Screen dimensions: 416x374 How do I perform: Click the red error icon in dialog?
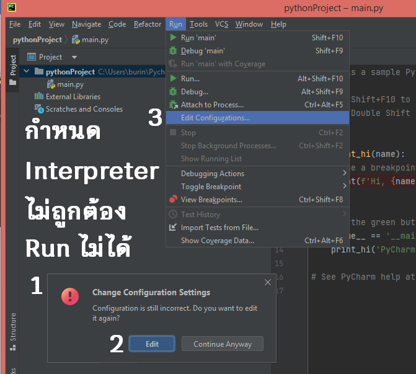click(x=70, y=296)
